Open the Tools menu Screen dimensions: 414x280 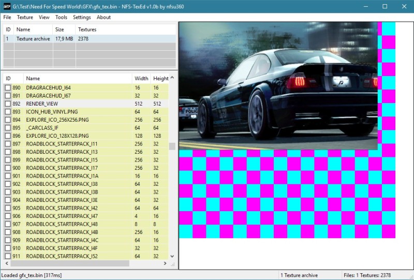61,17
